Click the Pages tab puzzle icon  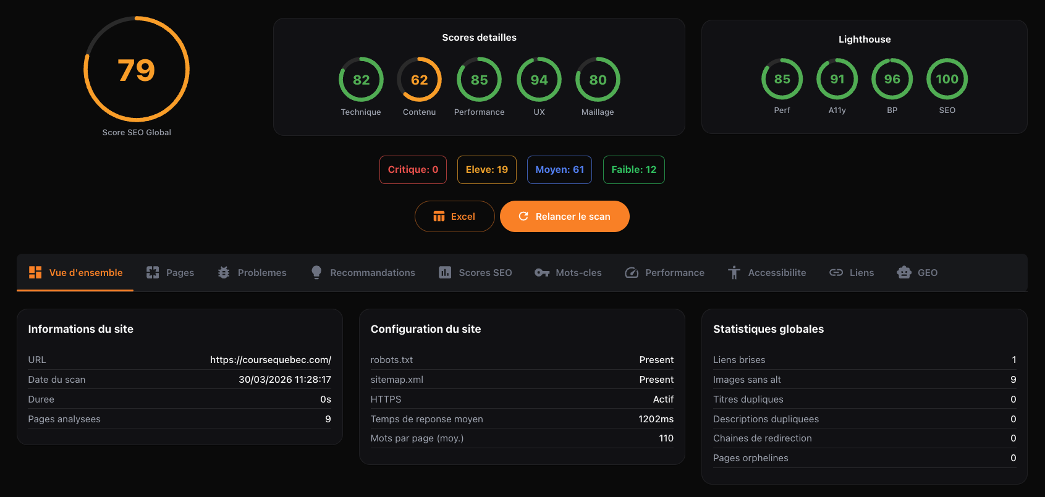point(153,272)
